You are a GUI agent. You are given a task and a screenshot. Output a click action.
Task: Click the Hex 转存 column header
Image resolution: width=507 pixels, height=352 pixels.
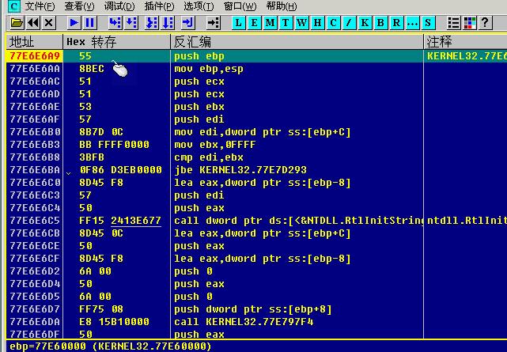pyautogui.click(x=116, y=42)
